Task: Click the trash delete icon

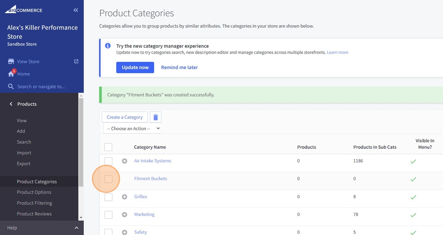Action: click(x=155, y=117)
